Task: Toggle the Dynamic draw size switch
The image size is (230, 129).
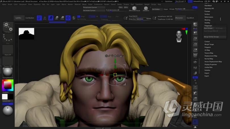Action: (x=149, y=19)
